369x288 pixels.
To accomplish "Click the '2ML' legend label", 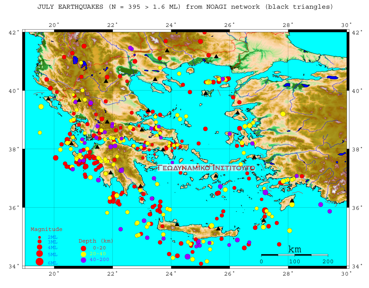I will pyautogui.click(x=53, y=237).
